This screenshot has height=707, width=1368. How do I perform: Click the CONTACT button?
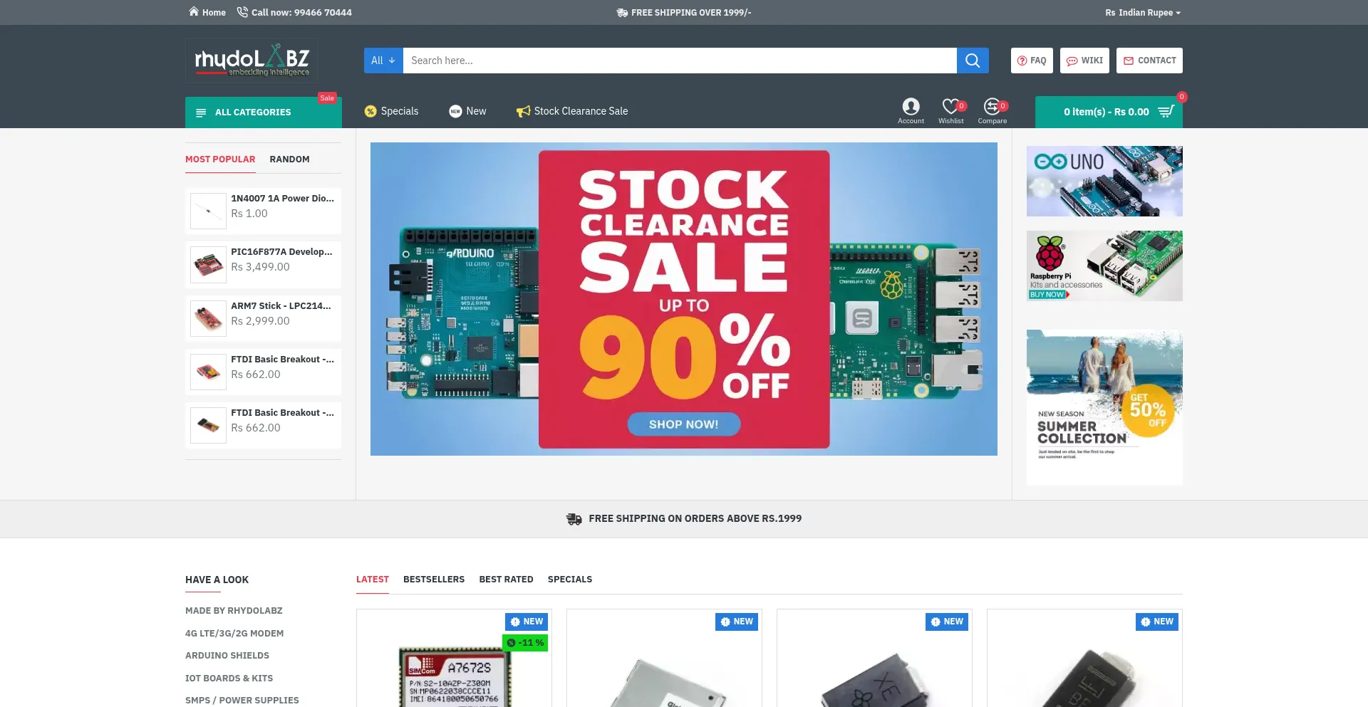[x=1149, y=61]
